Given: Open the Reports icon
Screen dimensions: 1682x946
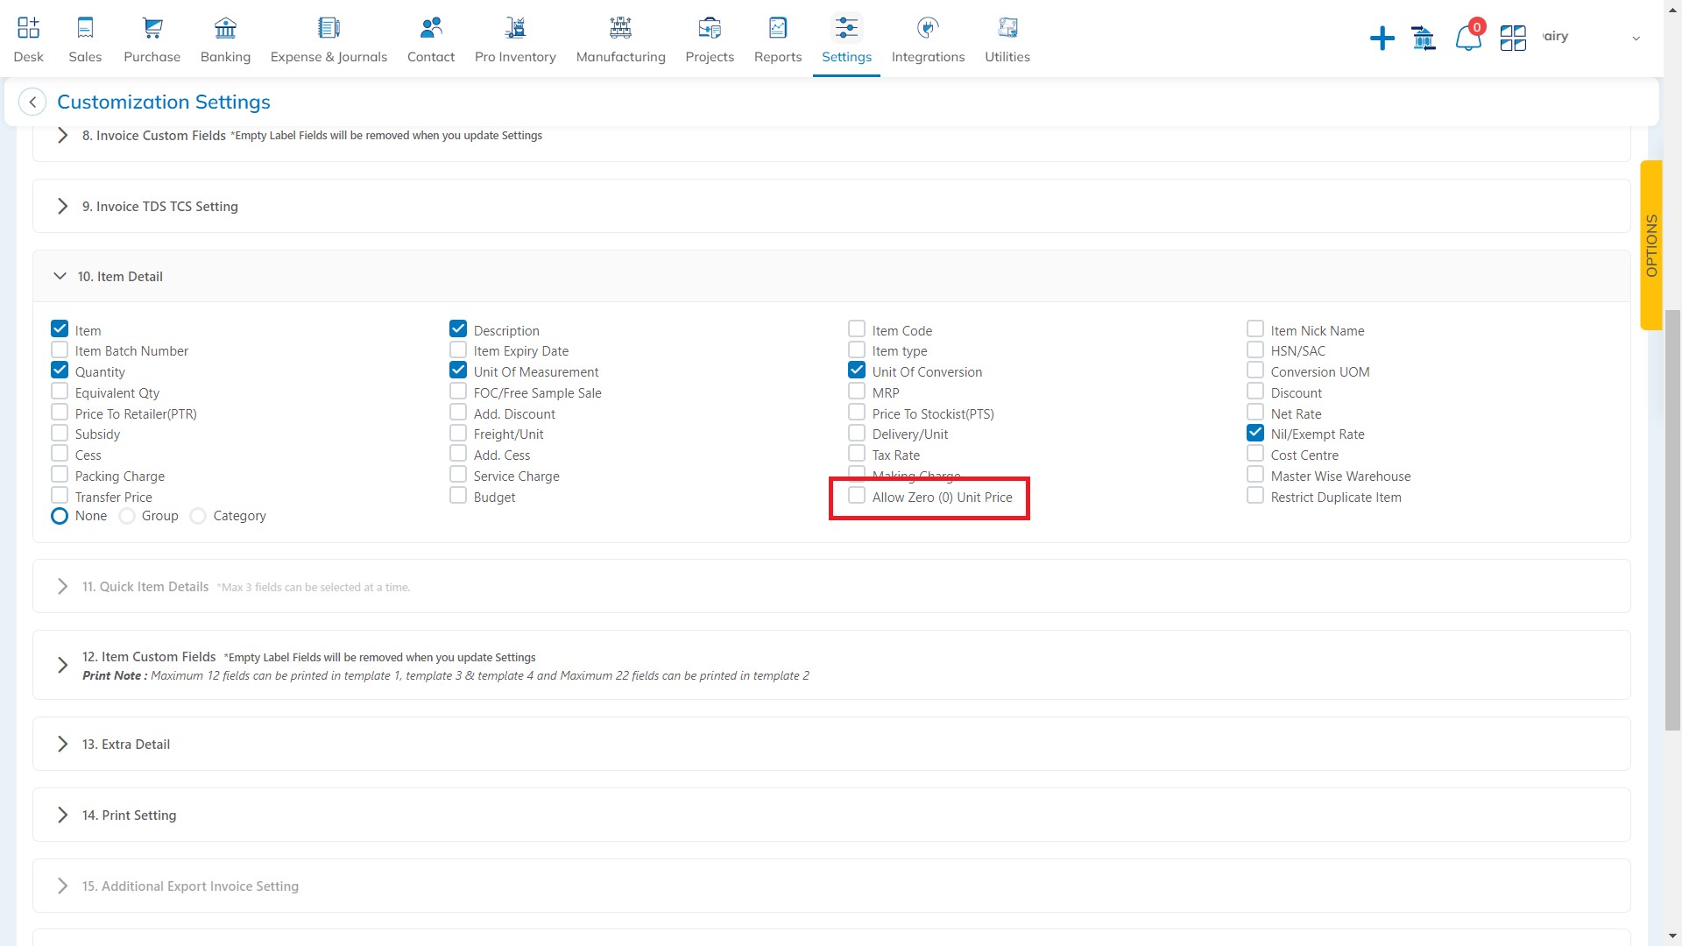Looking at the screenshot, I should click(778, 28).
